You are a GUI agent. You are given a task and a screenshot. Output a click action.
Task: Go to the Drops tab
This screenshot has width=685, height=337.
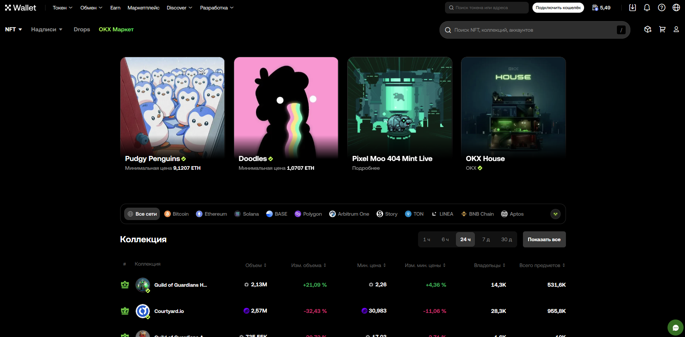[82, 30]
